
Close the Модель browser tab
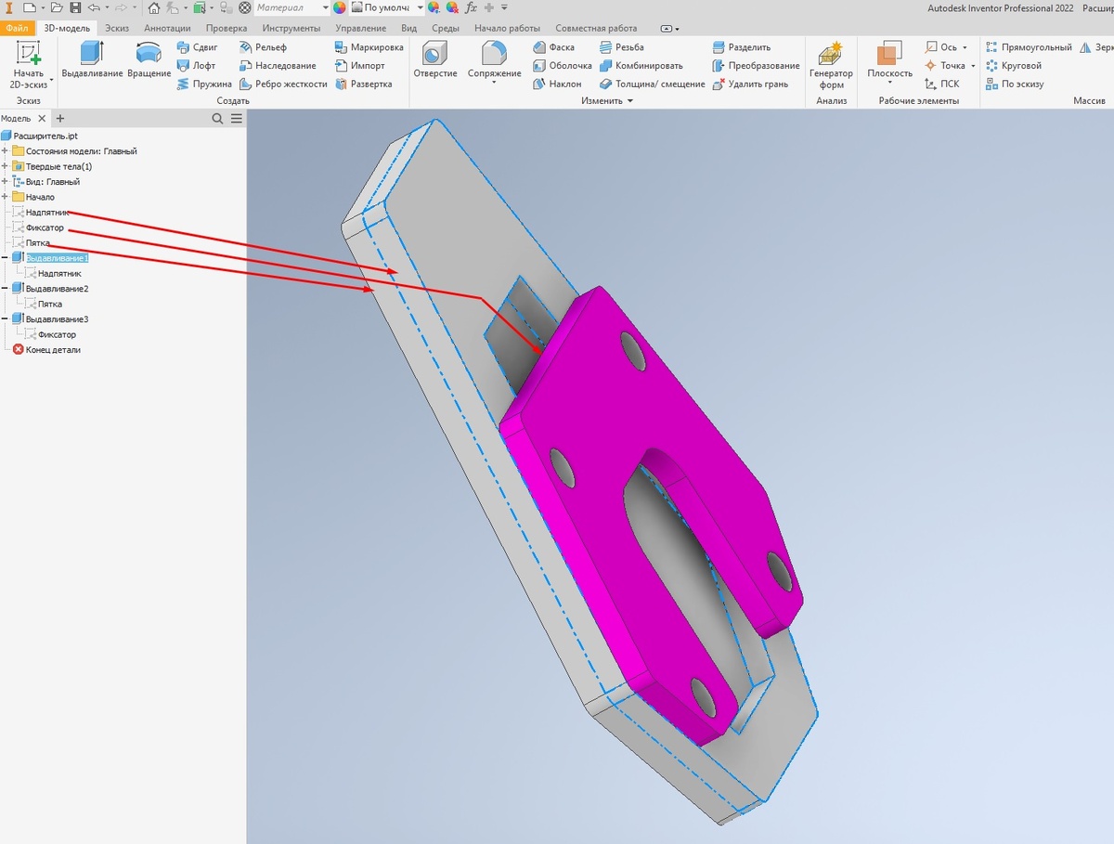pyautogui.click(x=42, y=119)
